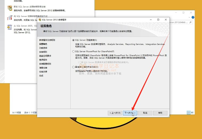Open 新的 SQL Server 故障转移群集安装 link
The width and height of the screenshot is (202, 139).
pyautogui.click(x=30, y=7)
